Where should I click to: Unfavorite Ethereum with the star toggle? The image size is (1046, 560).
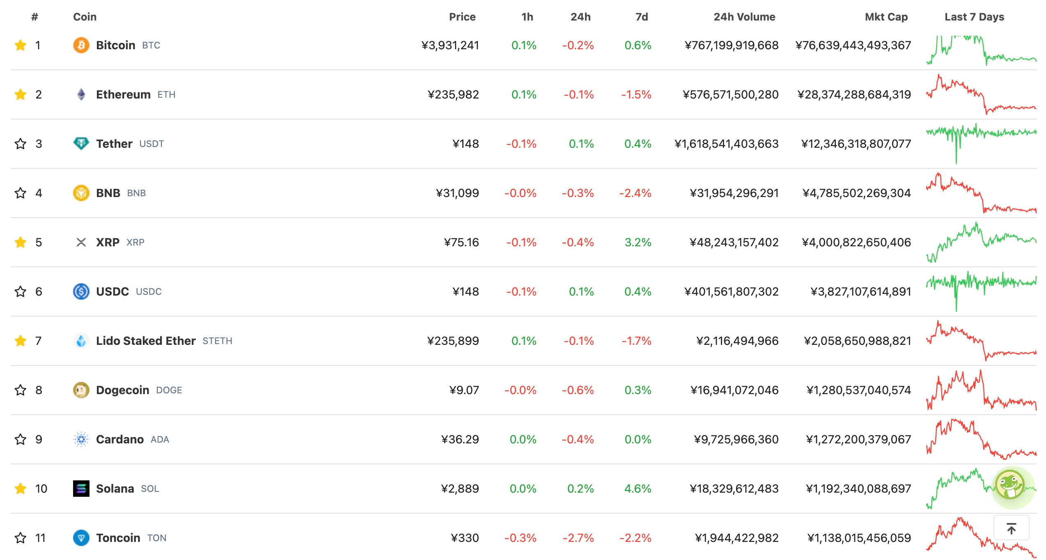[20, 94]
